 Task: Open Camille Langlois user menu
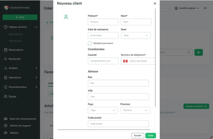[187, 8]
